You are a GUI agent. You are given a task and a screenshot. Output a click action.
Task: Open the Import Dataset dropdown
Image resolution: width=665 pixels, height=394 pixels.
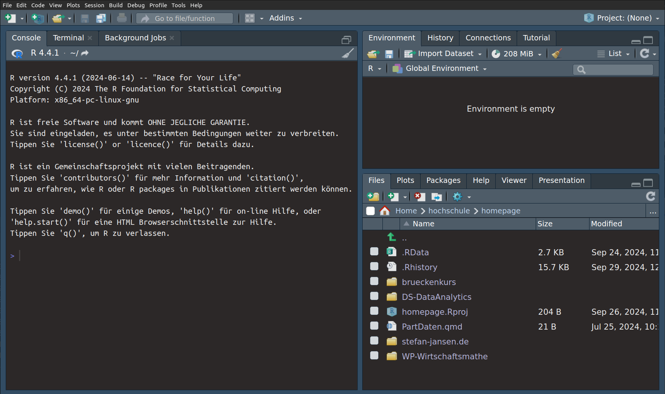445,54
